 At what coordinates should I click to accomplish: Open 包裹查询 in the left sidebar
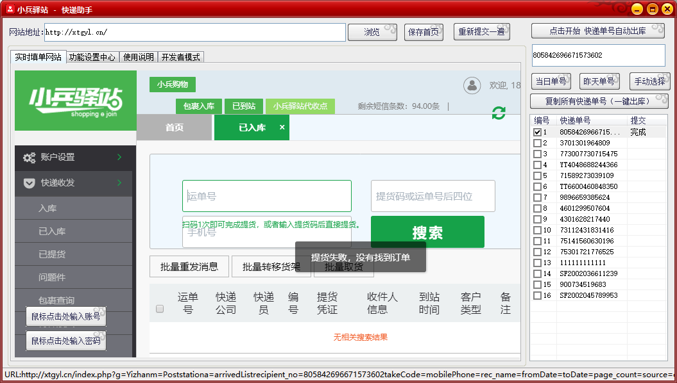73,300
